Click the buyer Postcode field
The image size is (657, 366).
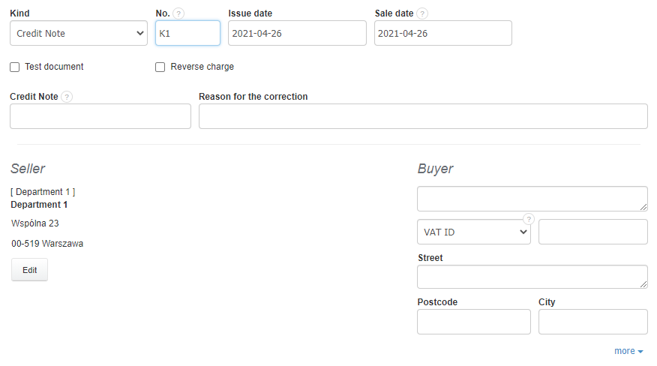pos(473,322)
